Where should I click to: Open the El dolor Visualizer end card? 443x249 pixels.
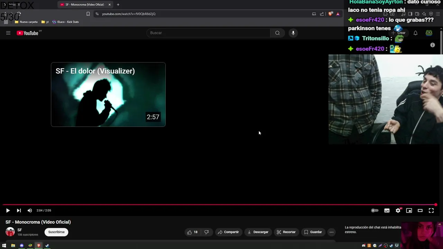coord(108,94)
